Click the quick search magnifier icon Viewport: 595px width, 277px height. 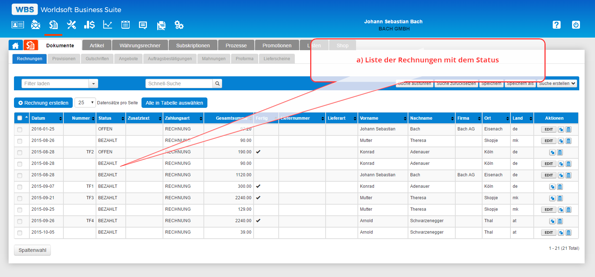pyautogui.click(x=217, y=83)
